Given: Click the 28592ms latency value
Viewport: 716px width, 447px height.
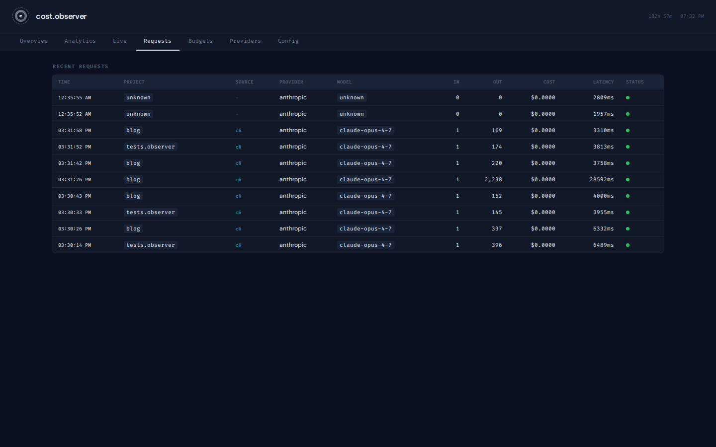Looking at the screenshot, I should [x=602, y=180].
